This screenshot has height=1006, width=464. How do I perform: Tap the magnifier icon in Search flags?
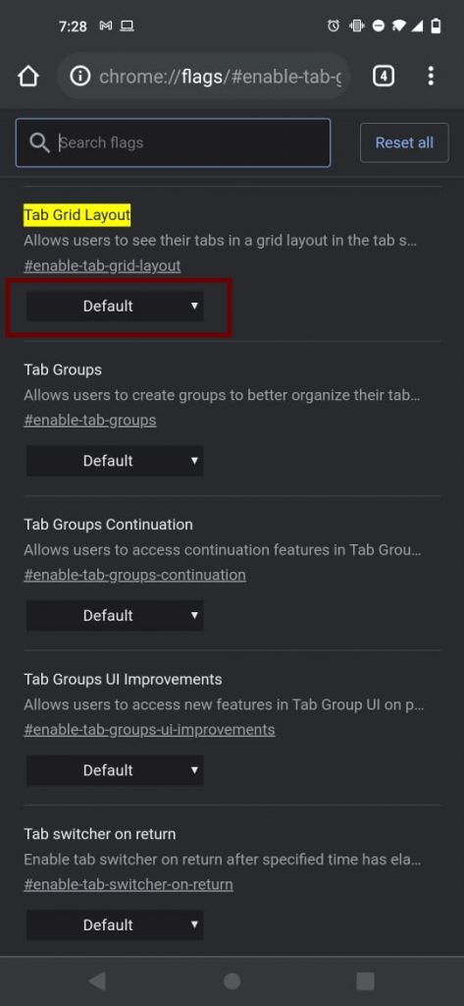point(40,142)
